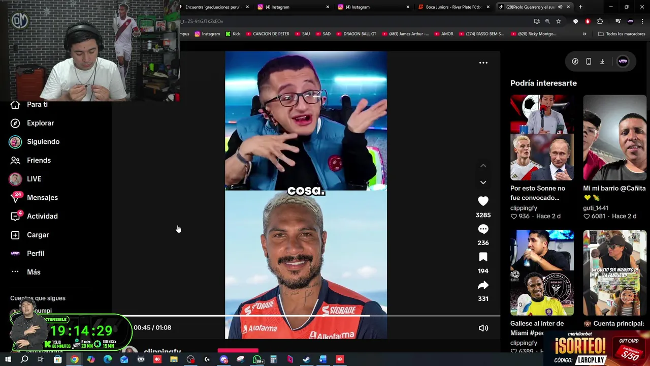The height and width of the screenshot is (366, 650).
Task: Open the comments bubble showing 236
Action: tap(483, 229)
